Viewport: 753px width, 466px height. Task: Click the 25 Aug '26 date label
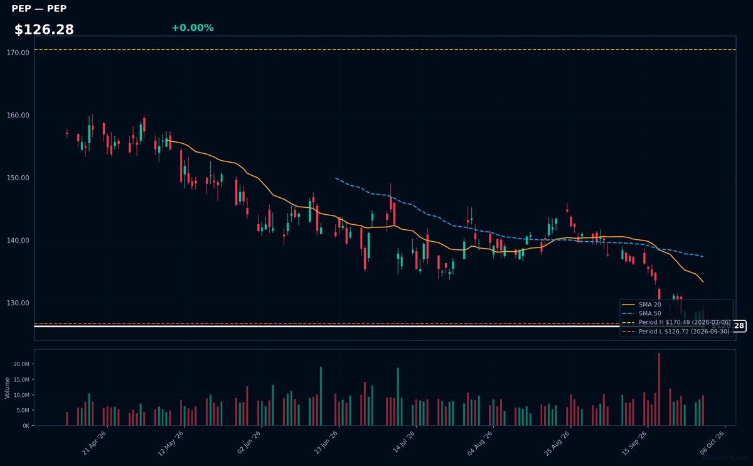pos(557,443)
